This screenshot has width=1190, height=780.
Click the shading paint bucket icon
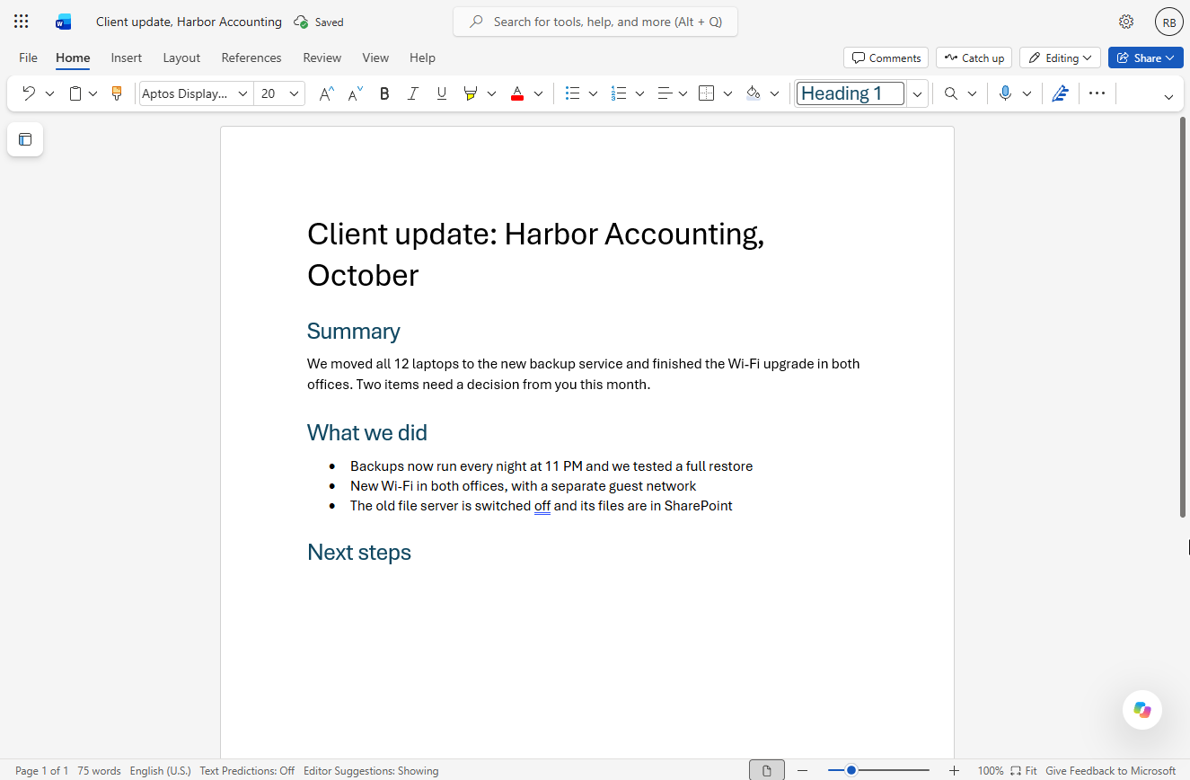click(x=754, y=93)
